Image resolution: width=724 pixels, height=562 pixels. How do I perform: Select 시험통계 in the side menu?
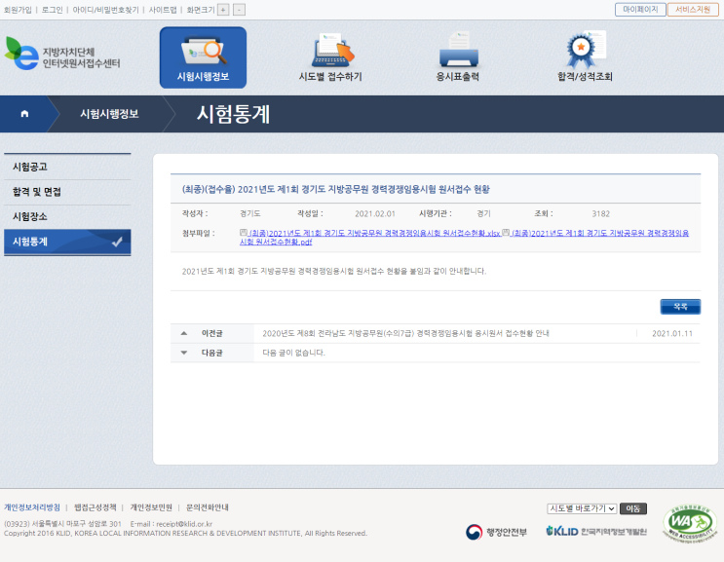[x=67, y=242]
